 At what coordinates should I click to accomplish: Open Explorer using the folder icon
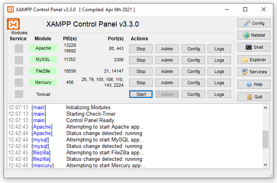tap(254, 60)
